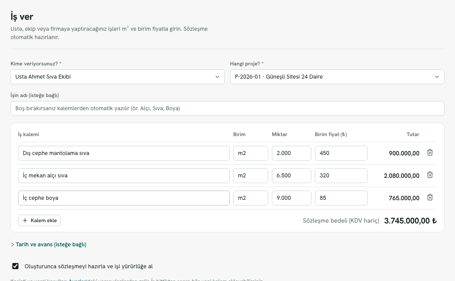Expand Tarih ve avans section
The image size is (455, 281).
(48, 245)
